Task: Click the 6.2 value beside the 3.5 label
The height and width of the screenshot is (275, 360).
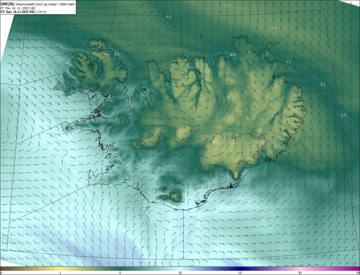Action: (117, 54)
